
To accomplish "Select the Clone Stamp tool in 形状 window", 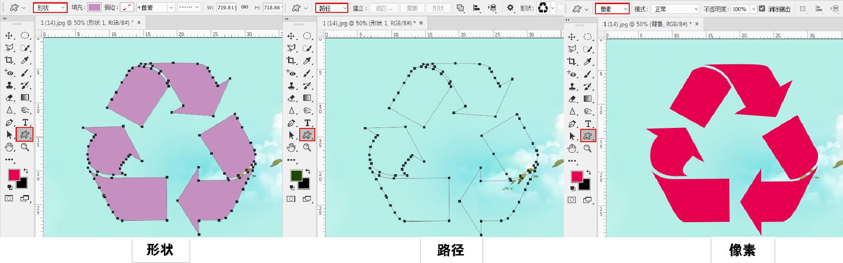I will tap(9, 85).
